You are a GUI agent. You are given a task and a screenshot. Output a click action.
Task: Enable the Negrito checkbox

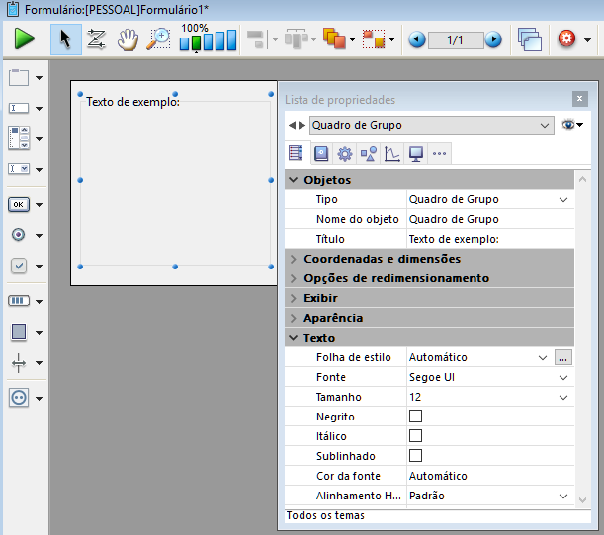pos(415,417)
